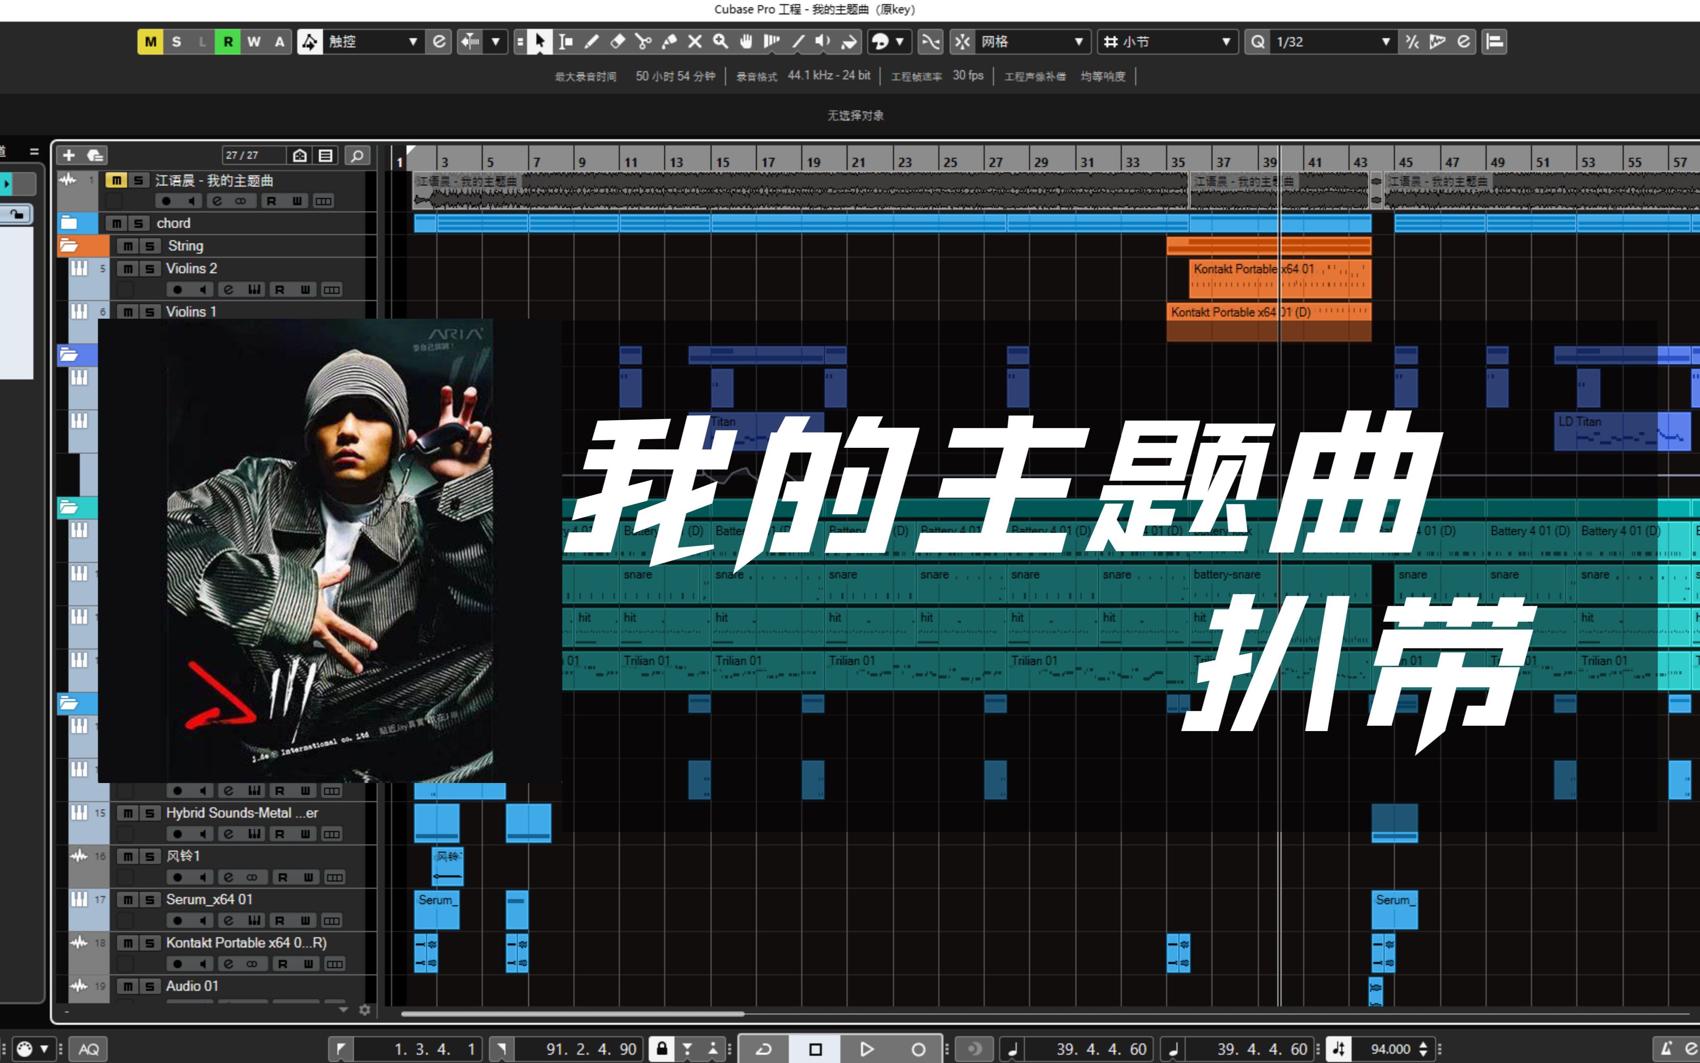Toggle the Snap on/off icon
This screenshot has width=1700, height=1063.
(962, 42)
